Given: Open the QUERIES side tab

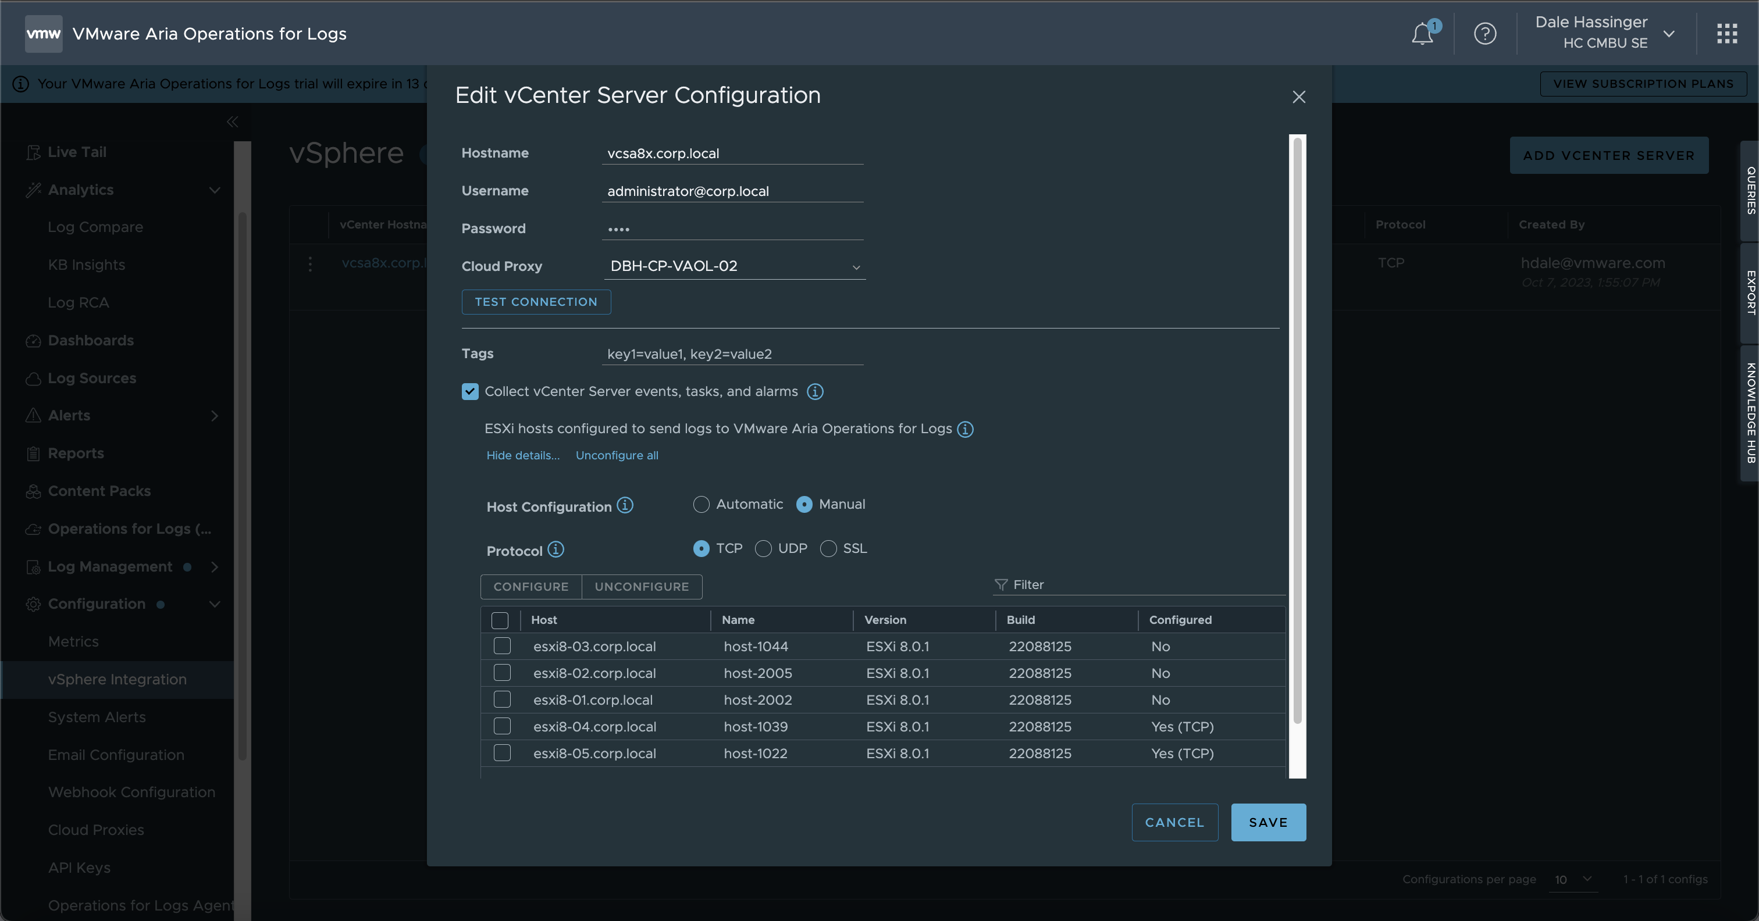Looking at the screenshot, I should 1750,191.
